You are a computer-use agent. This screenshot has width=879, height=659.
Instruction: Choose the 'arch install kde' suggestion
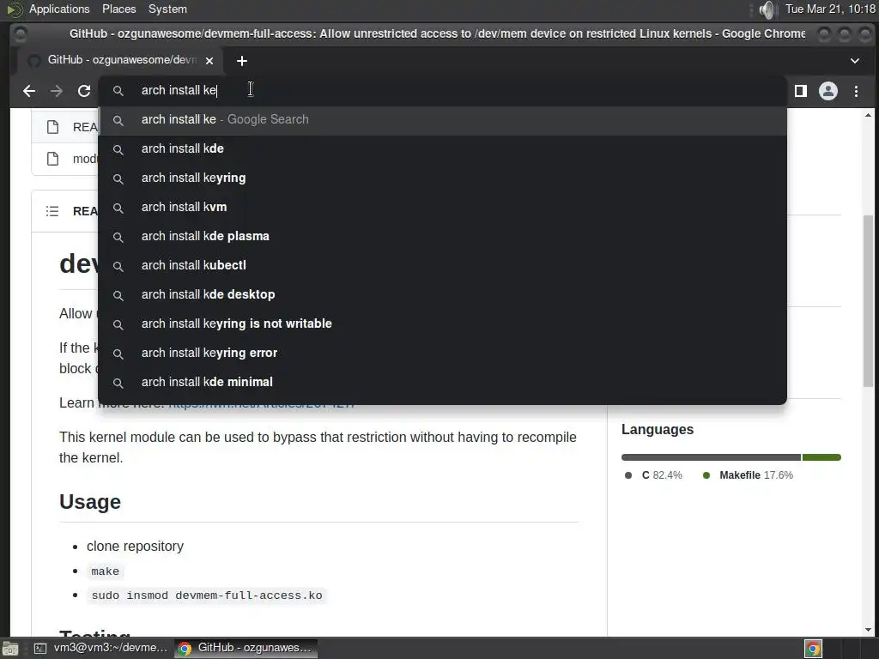click(442, 149)
